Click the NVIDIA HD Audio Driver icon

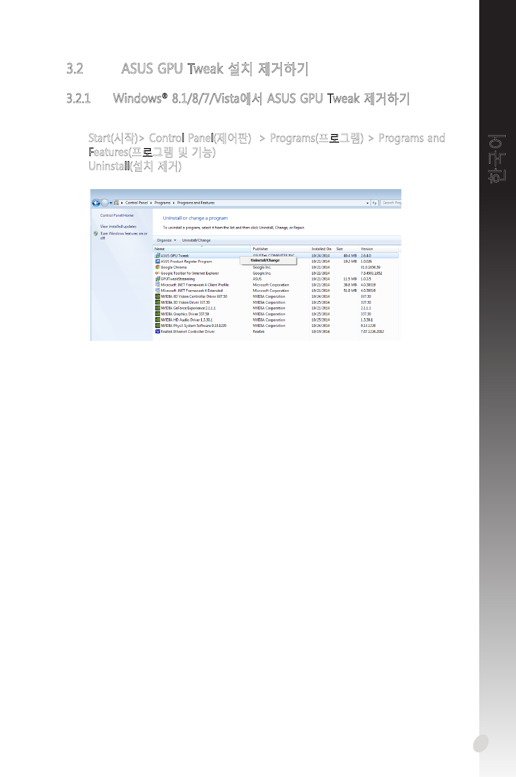click(x=157, y=320)
